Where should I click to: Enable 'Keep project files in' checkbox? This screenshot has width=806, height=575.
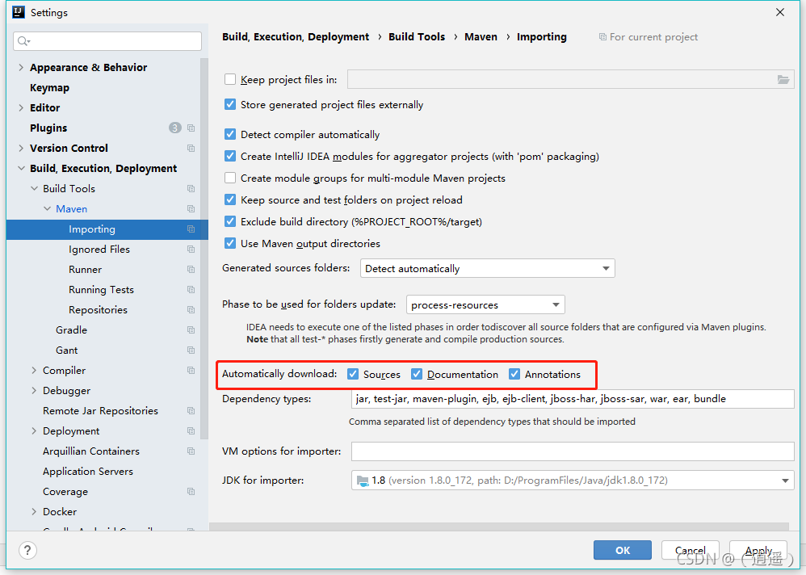[x=230, y=80]
